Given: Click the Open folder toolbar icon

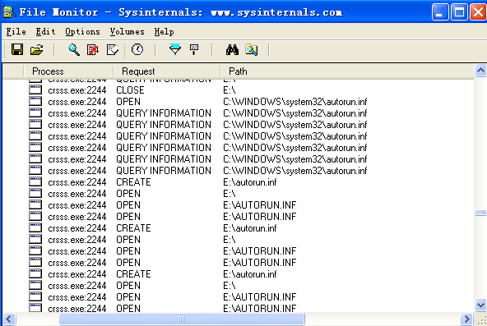Looking at the screenshot, I should pos(37,49).
